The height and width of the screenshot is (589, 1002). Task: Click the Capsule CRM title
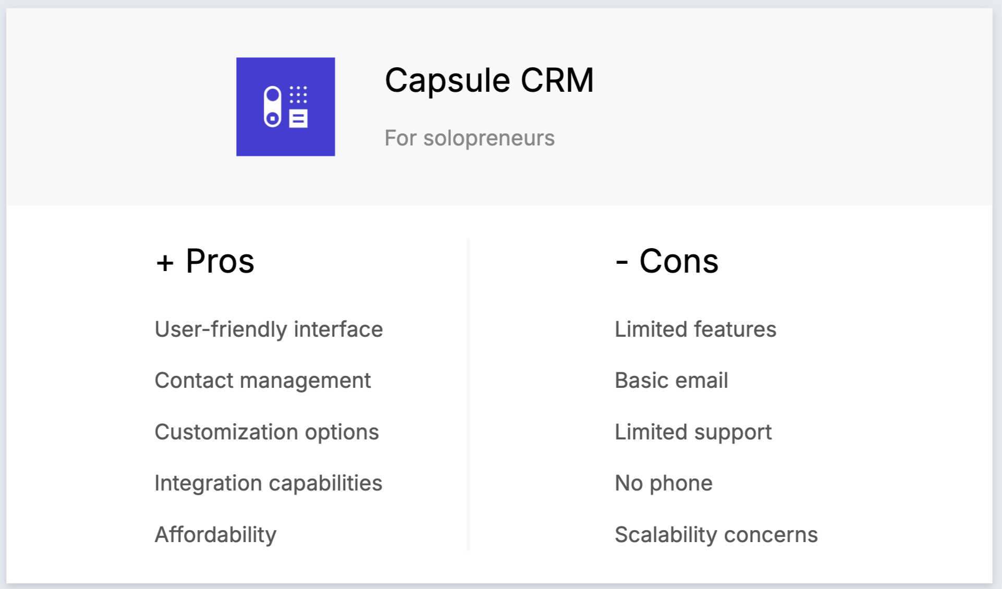pos(489,80)
